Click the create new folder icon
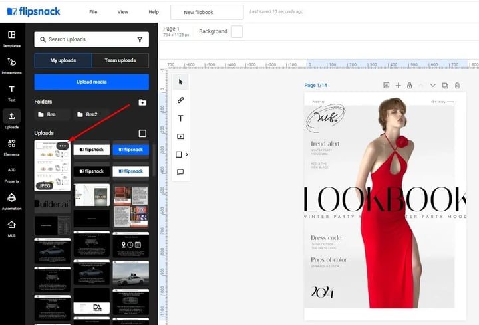The width and height of the screenshot is (479, 325). (142, 102)
